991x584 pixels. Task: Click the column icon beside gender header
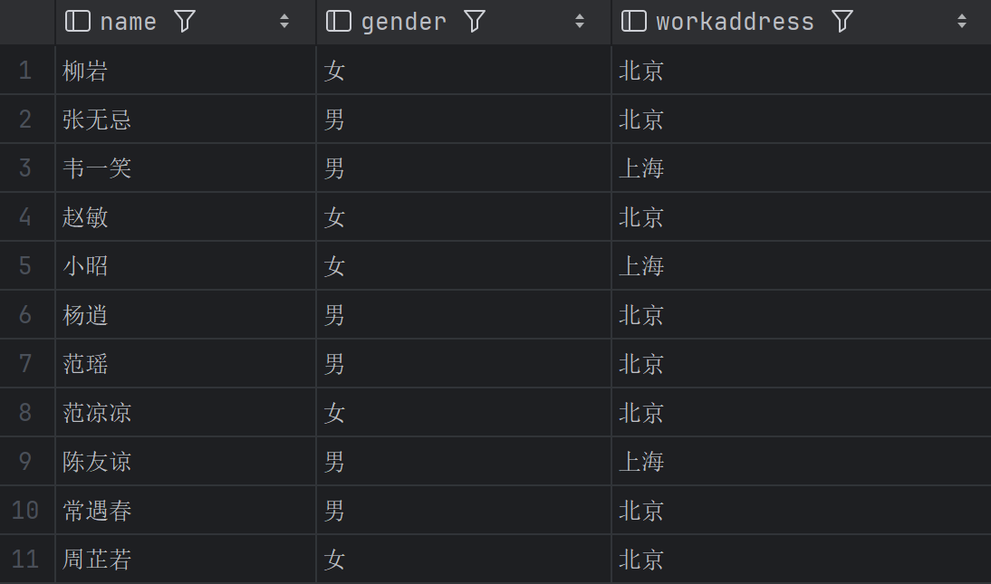tap(339, 22)
